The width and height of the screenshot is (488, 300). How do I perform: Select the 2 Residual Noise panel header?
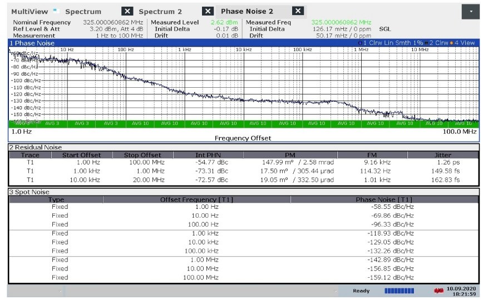[x=167, y=147]
